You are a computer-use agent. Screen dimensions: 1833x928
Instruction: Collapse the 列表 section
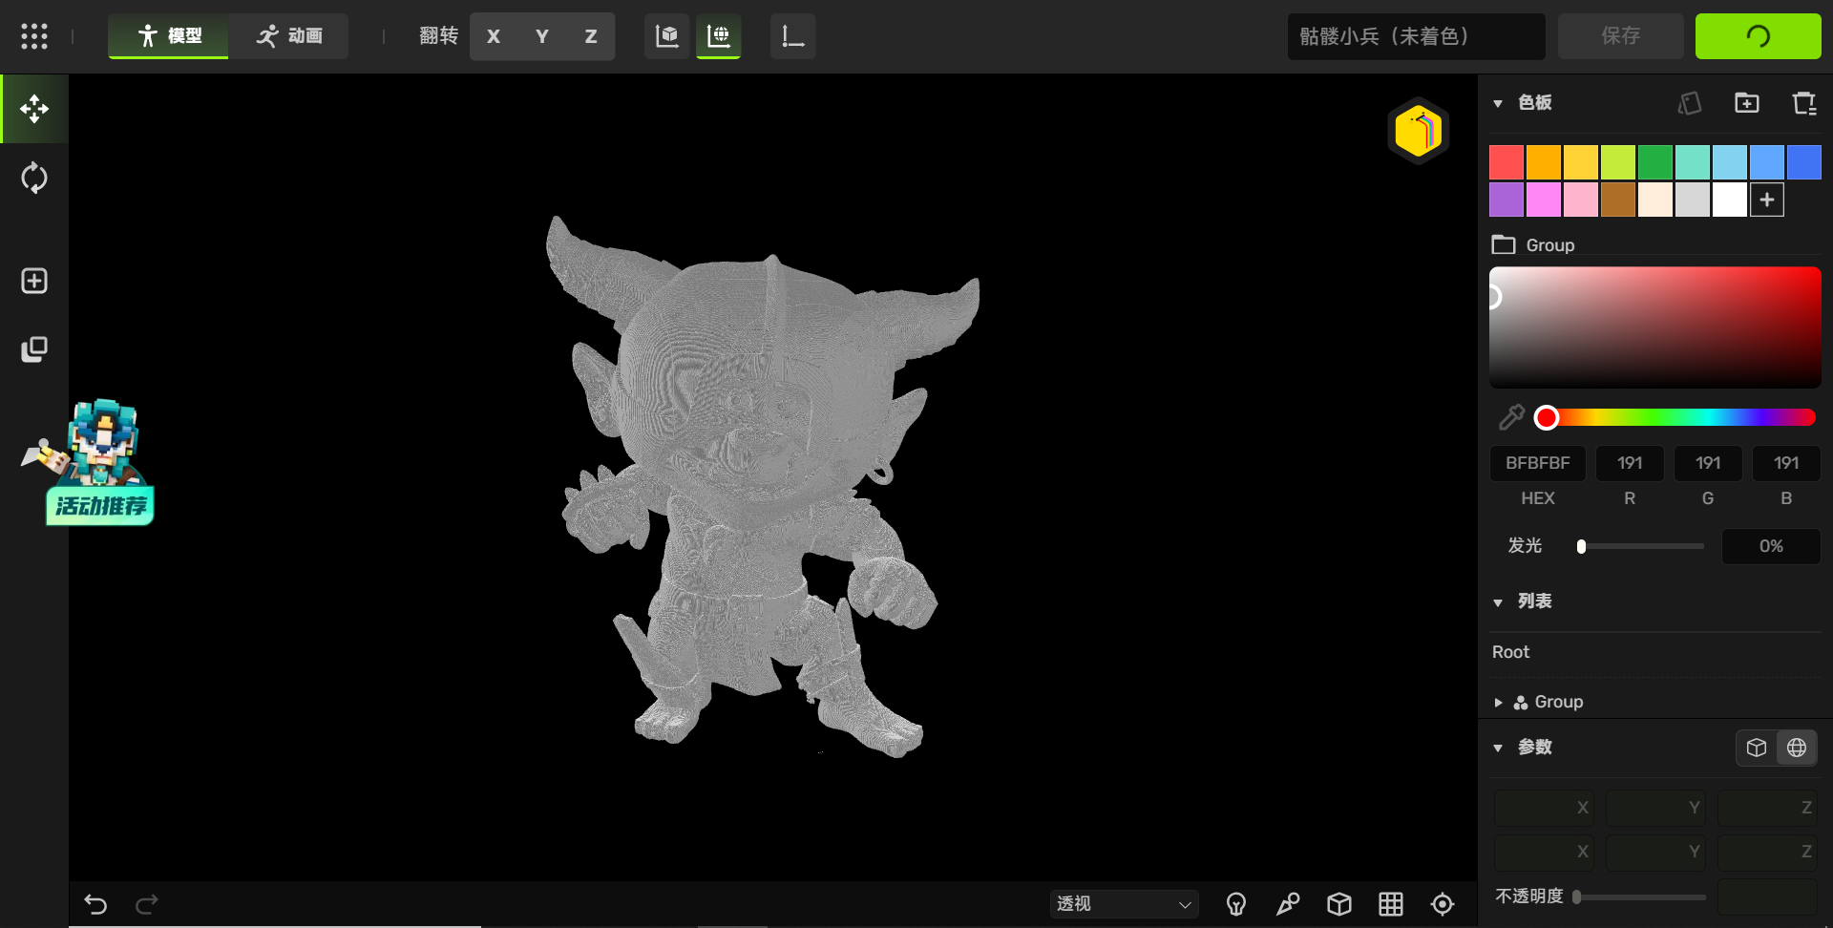tap(1498, 602)
